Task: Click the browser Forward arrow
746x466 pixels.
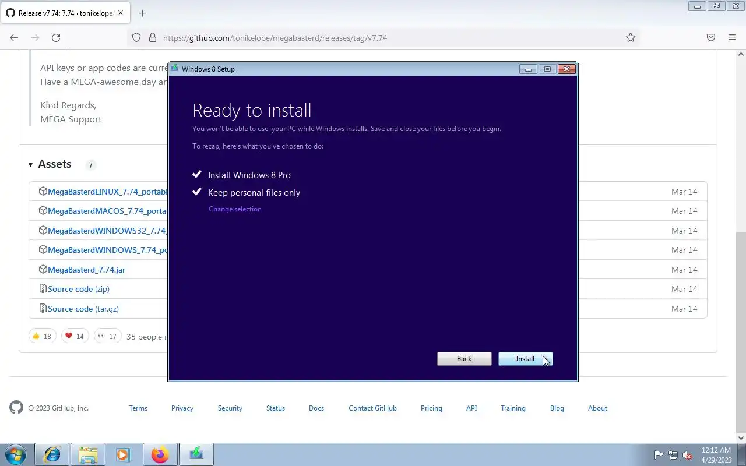Action: (x=35, y=37)
